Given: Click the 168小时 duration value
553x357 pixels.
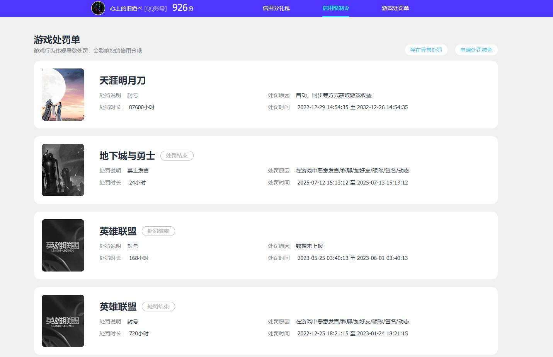Looking at the screenshot, I should [x=139, y=258].
